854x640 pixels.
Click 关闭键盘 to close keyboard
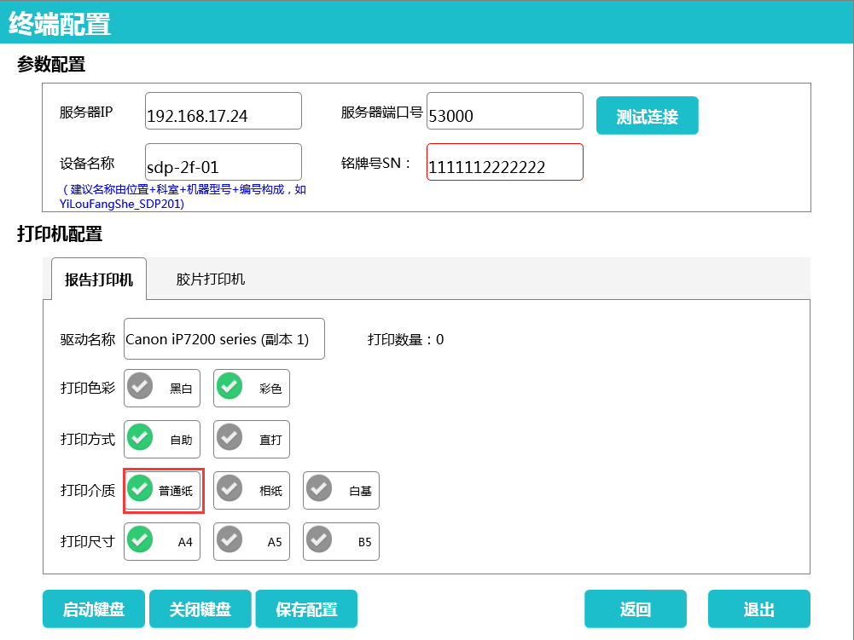click(200, 609)
